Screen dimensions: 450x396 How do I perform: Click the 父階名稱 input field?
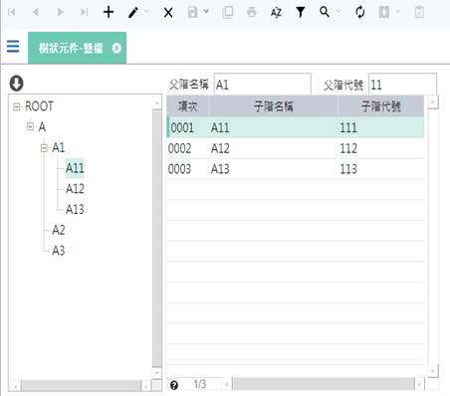(x=262, y=85)
